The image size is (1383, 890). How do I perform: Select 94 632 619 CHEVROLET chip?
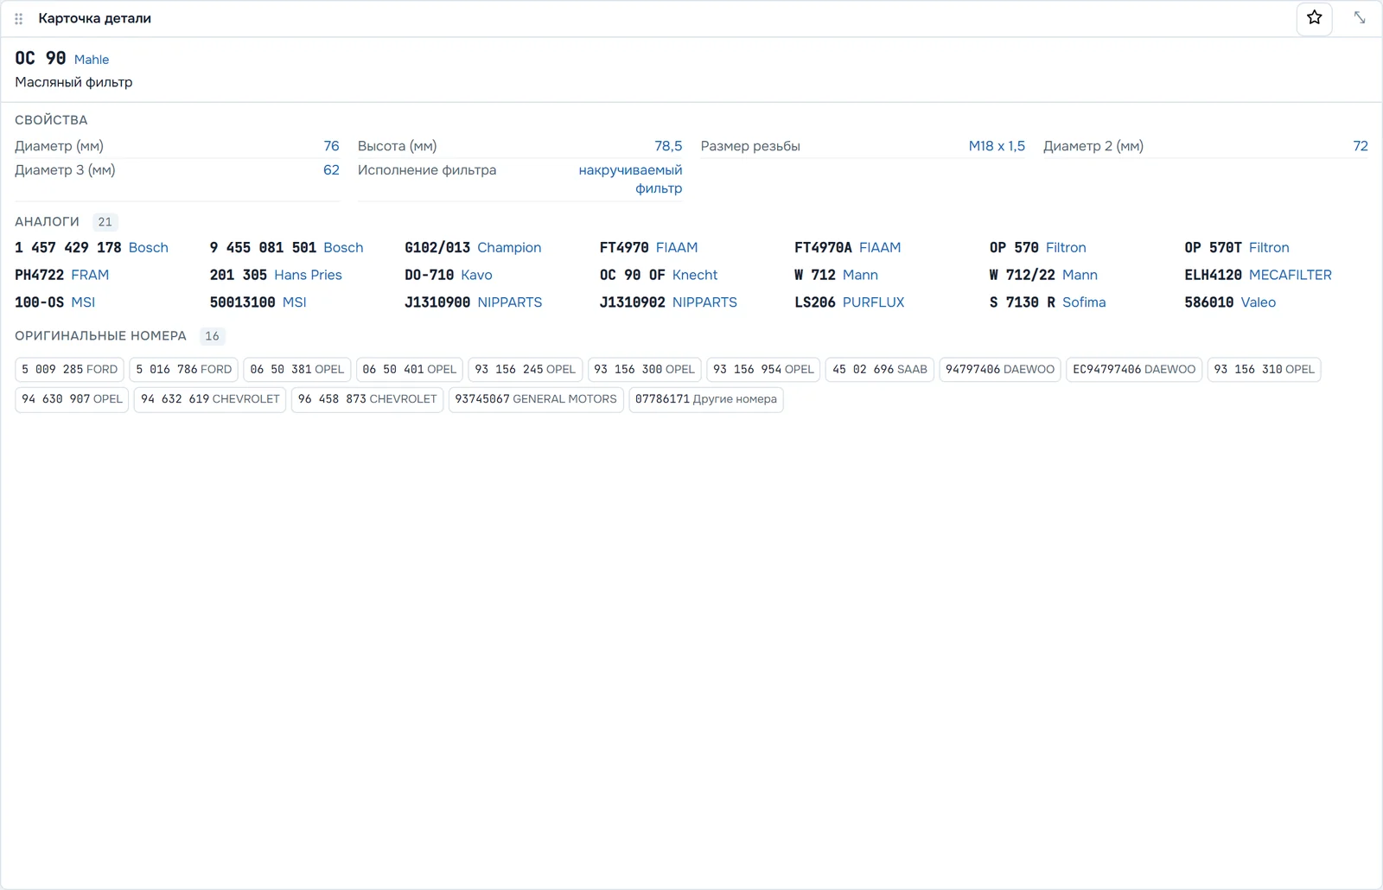[x=210, y=399]
